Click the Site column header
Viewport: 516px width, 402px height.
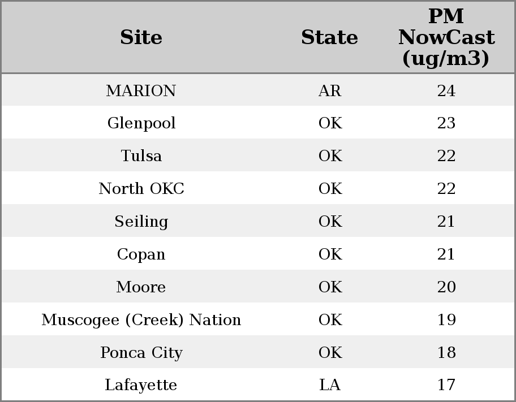[x=141, y=38]
